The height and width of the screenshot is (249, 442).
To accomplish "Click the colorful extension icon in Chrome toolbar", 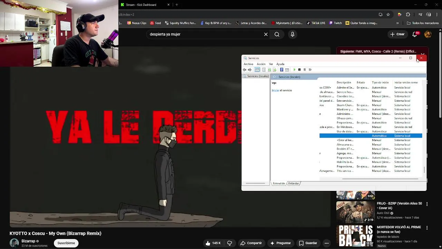I will tap(400, 15).
